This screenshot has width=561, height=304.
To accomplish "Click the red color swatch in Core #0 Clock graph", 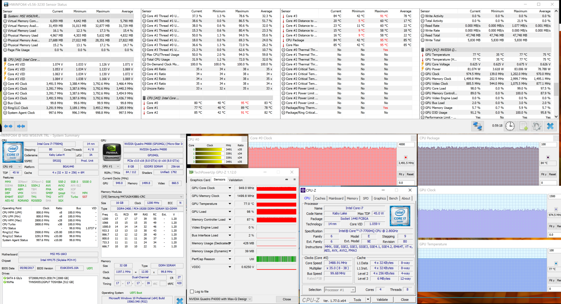I will point(406,157).
